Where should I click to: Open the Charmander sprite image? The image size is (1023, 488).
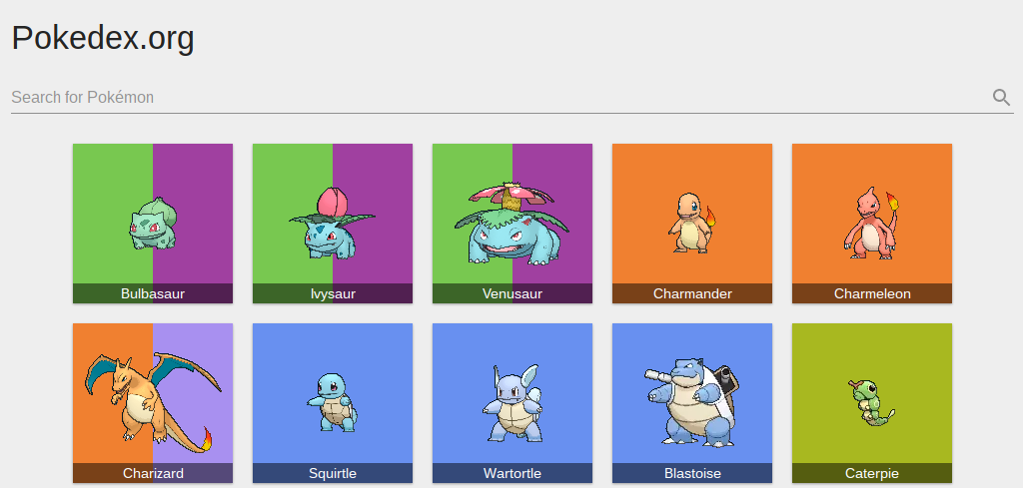pyautogui.click(x=691, y=223)
